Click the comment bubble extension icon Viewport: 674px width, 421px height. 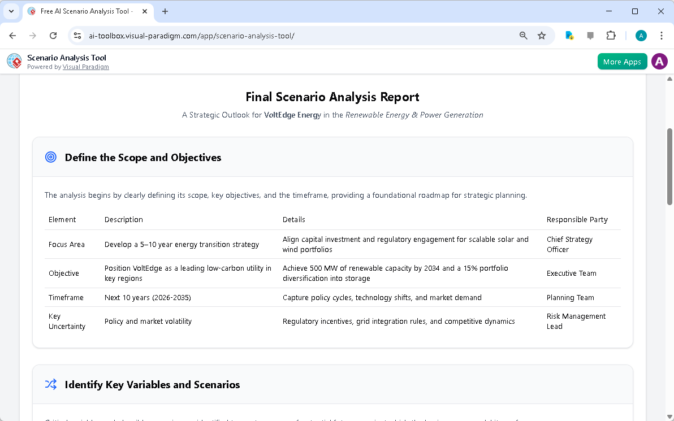coord(590,35)
